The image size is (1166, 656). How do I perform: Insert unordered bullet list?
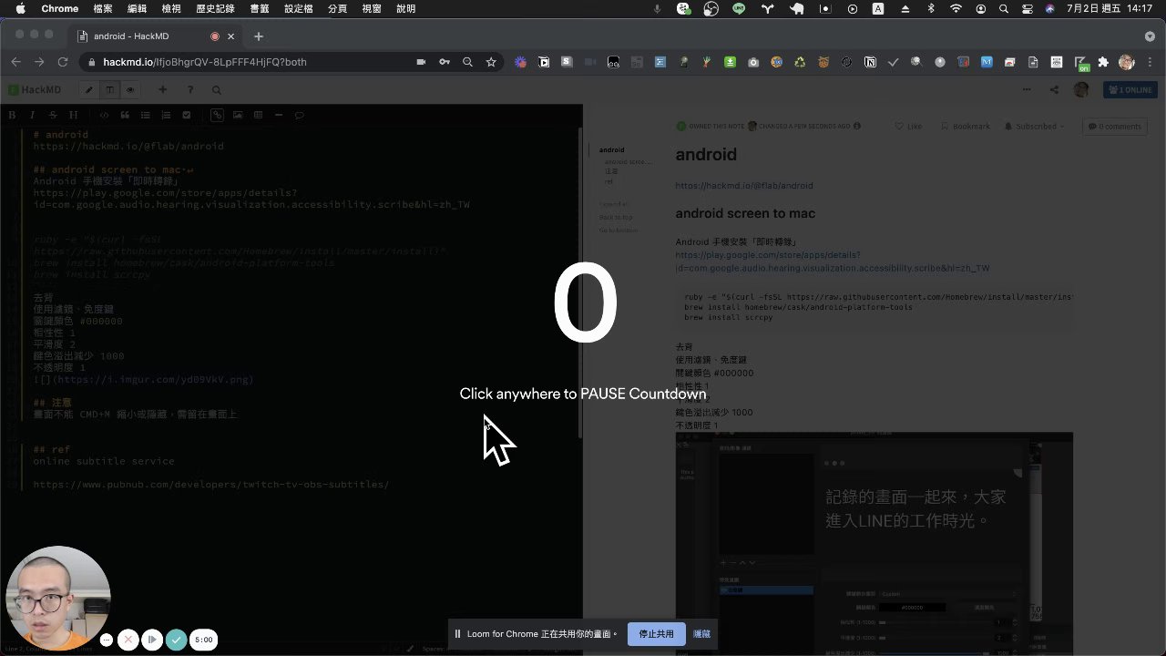click(x=145, y=116)
